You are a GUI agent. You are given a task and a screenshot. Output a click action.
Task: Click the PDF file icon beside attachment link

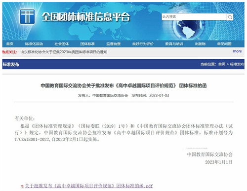(x=22, y=186)
